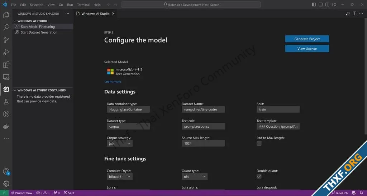The width and height of the screenshot is (367, 196).
Task: Toggle Pad to Max length checkbox
Action: [259, 143]
